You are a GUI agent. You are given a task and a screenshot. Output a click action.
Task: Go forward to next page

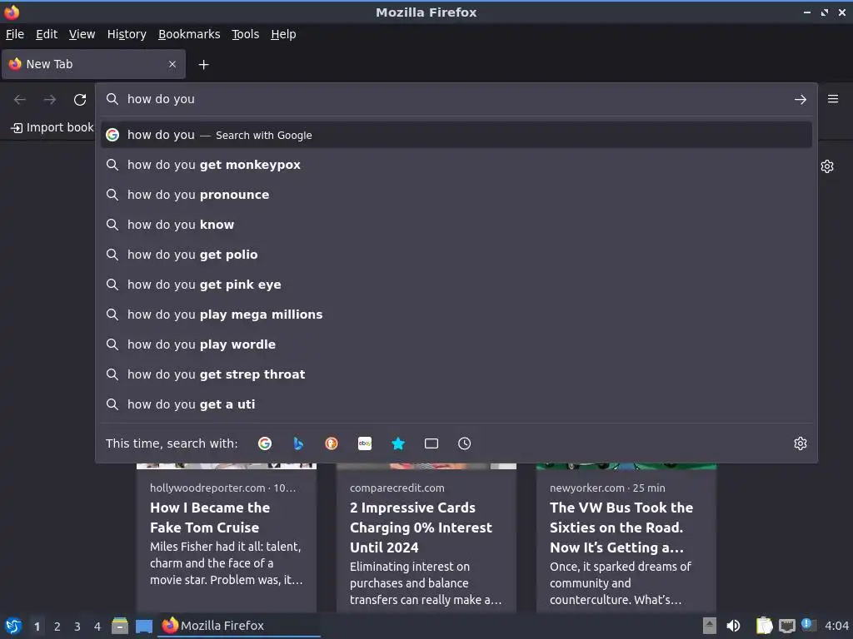(x=50, y=100)
